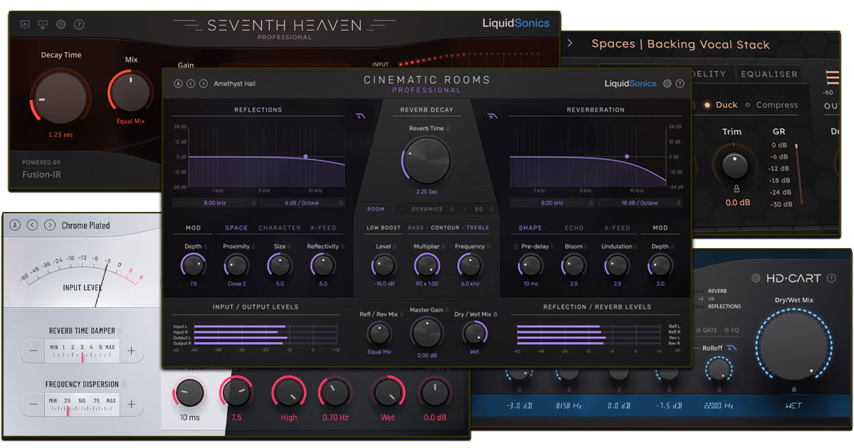This screenshot has height=448, width=854.
Task: Click the HD Cart help icon
Action: coord(831,278)
